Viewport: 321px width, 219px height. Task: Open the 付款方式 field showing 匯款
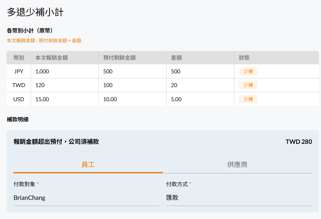pyautogui.click(x=239, y=198)
